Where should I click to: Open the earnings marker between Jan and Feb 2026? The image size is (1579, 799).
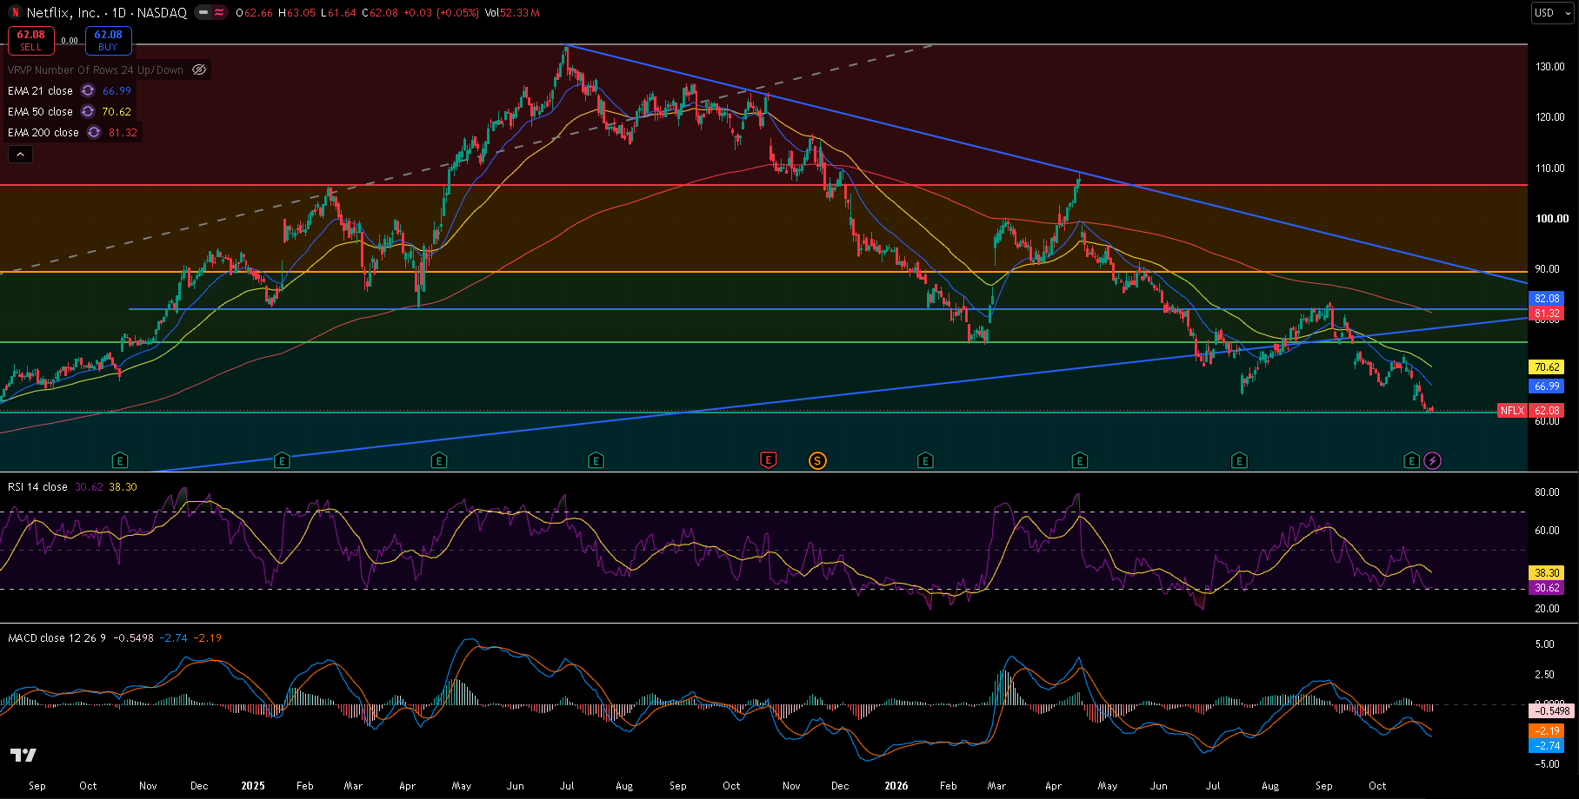[x=925, y=460]
